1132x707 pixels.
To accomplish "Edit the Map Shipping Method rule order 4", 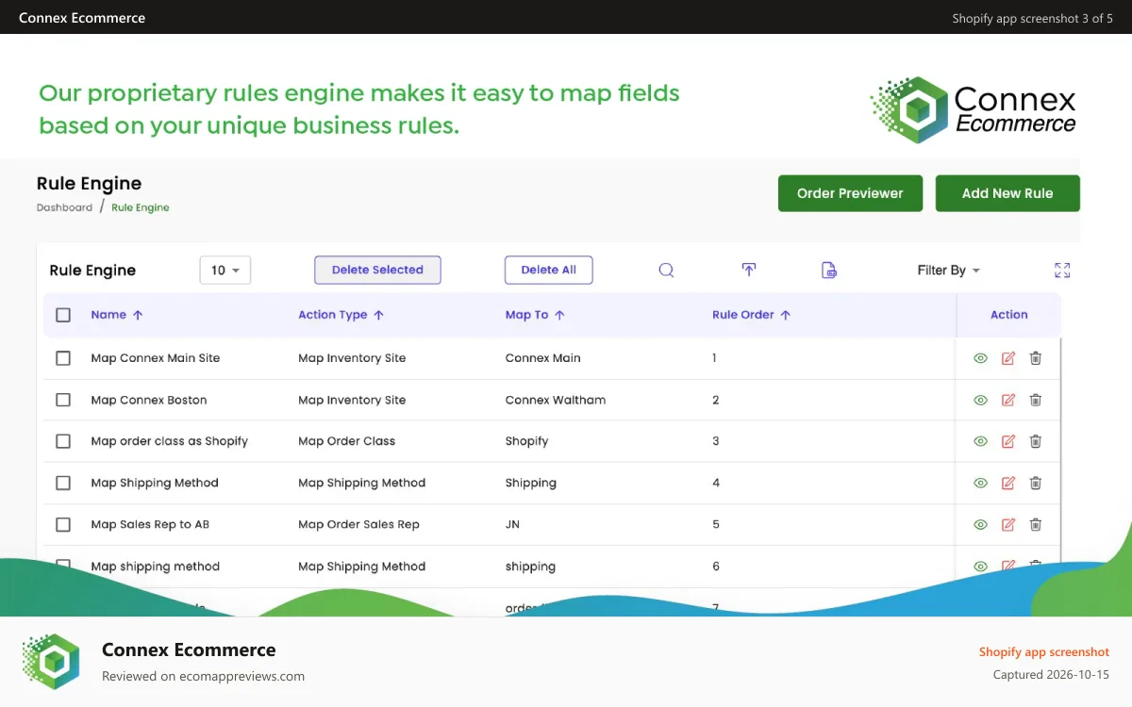I will [x=1007, y=483].
